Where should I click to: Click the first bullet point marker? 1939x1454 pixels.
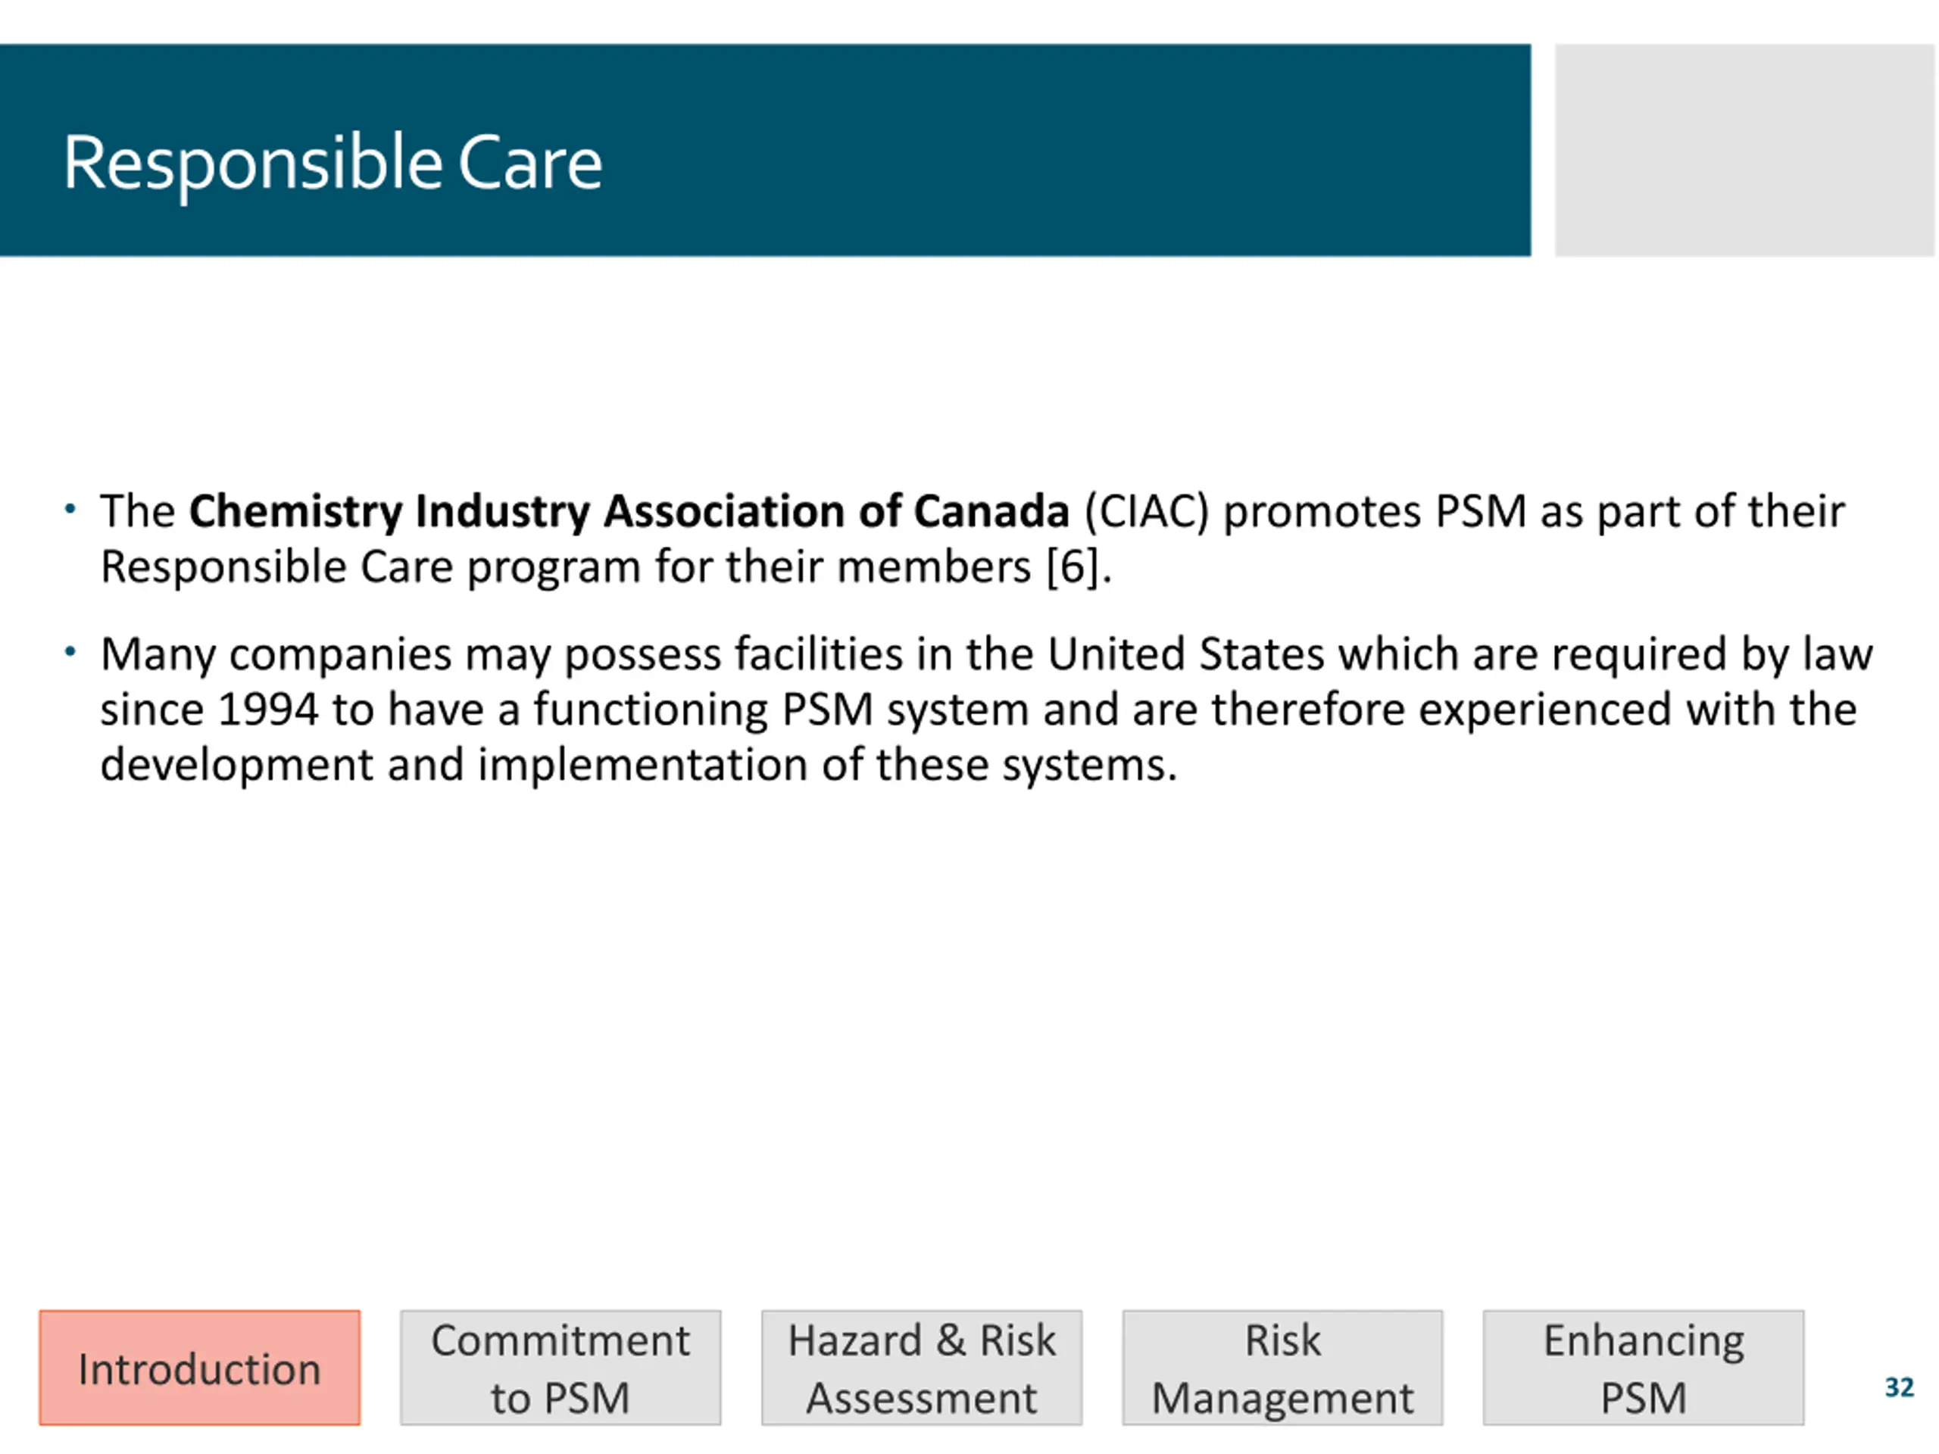[x=70, y=509]
